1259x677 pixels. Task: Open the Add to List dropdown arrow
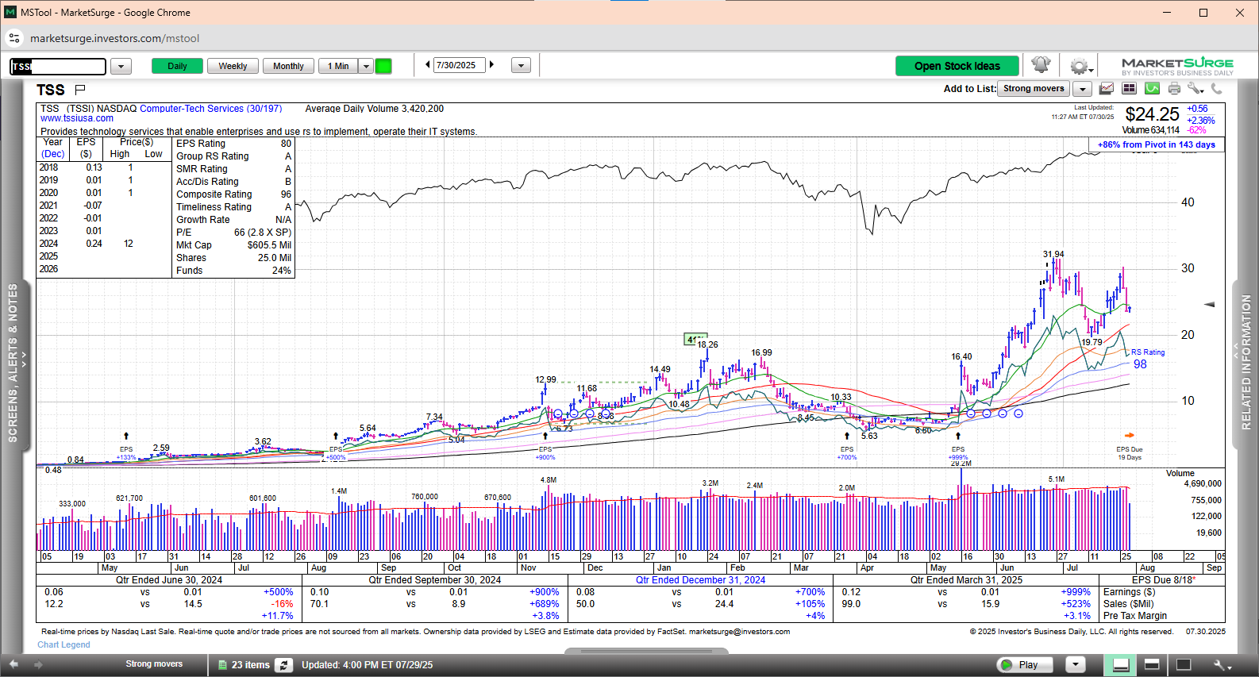tap(1083, 89)
